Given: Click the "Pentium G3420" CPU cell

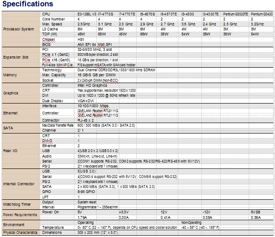Looking at the screenshot, I should [262, 14].
